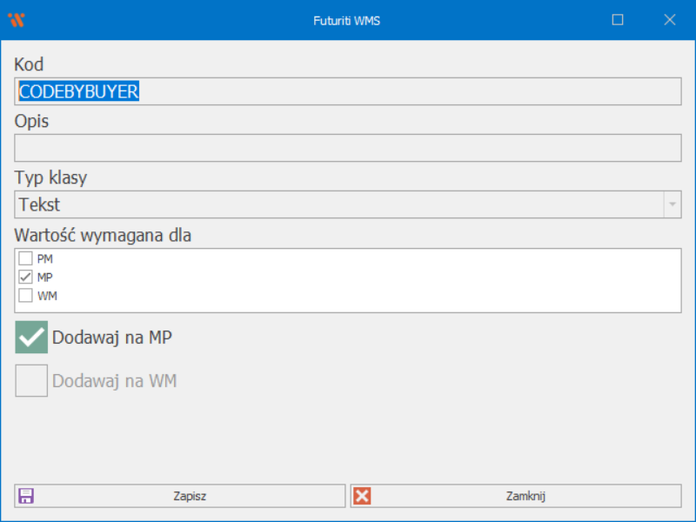
Task: Click the Wartość wymagana dla label
Action: pyautogui.click(x=103, y=234)
